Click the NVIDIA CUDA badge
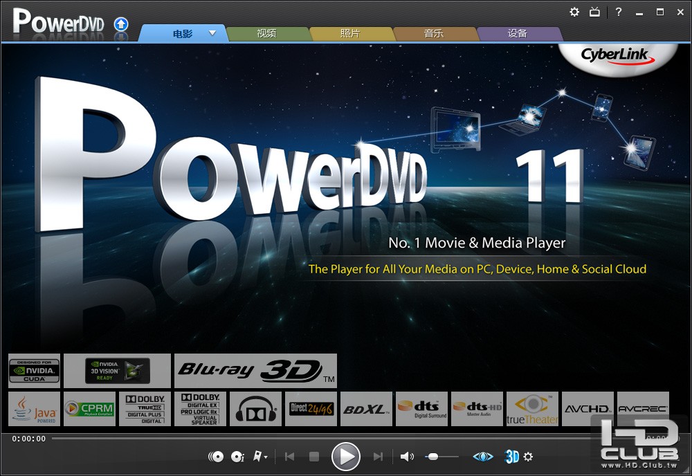The image size is (692, 476). pos(34,371)
